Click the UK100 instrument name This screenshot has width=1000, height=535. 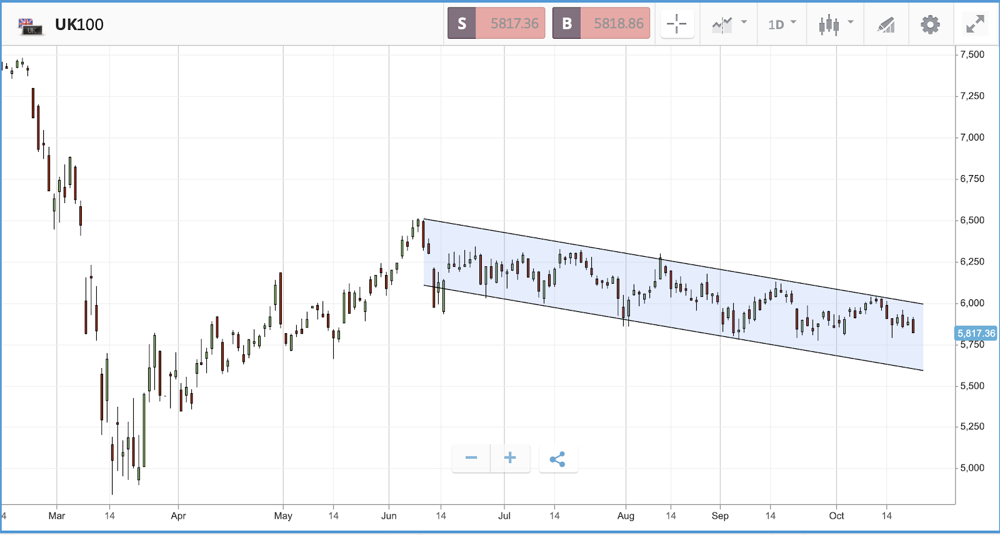tap(79, 24)
